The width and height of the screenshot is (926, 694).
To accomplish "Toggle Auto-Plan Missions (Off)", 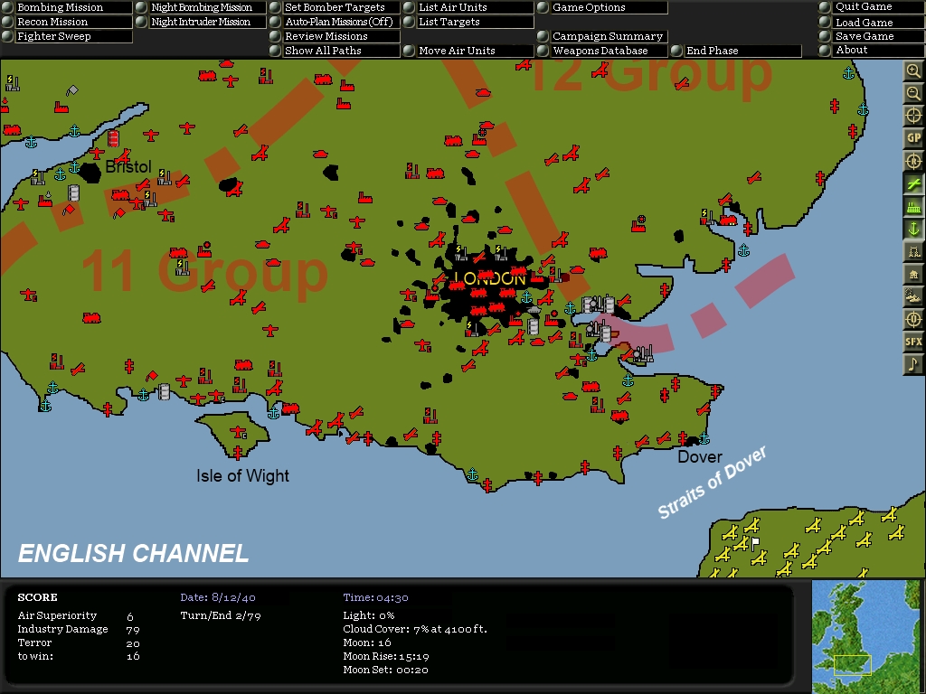I will click(335, 22).
